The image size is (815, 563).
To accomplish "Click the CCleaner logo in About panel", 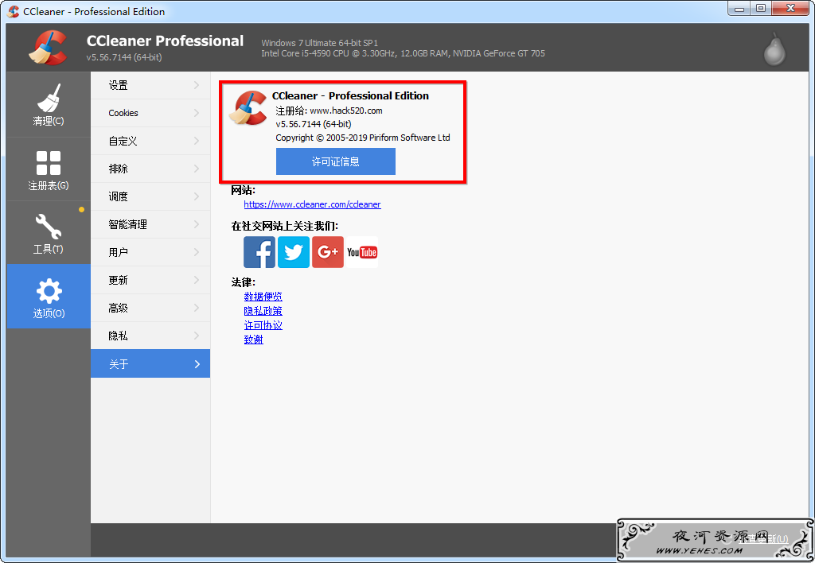I will click(x=248, y=109).
